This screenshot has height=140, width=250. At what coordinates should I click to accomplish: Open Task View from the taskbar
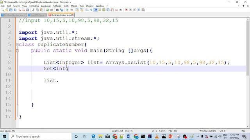click(x=85, y=136)
